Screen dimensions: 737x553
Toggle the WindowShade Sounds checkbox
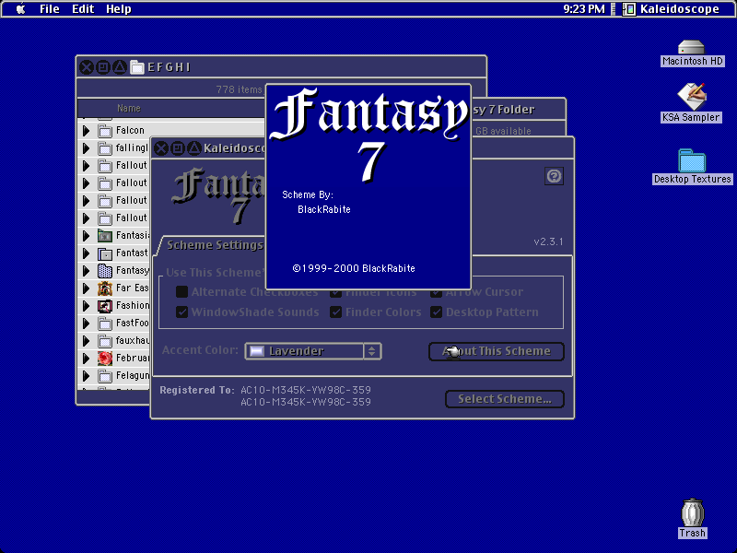pyautogui.click(x=181, y=312)
